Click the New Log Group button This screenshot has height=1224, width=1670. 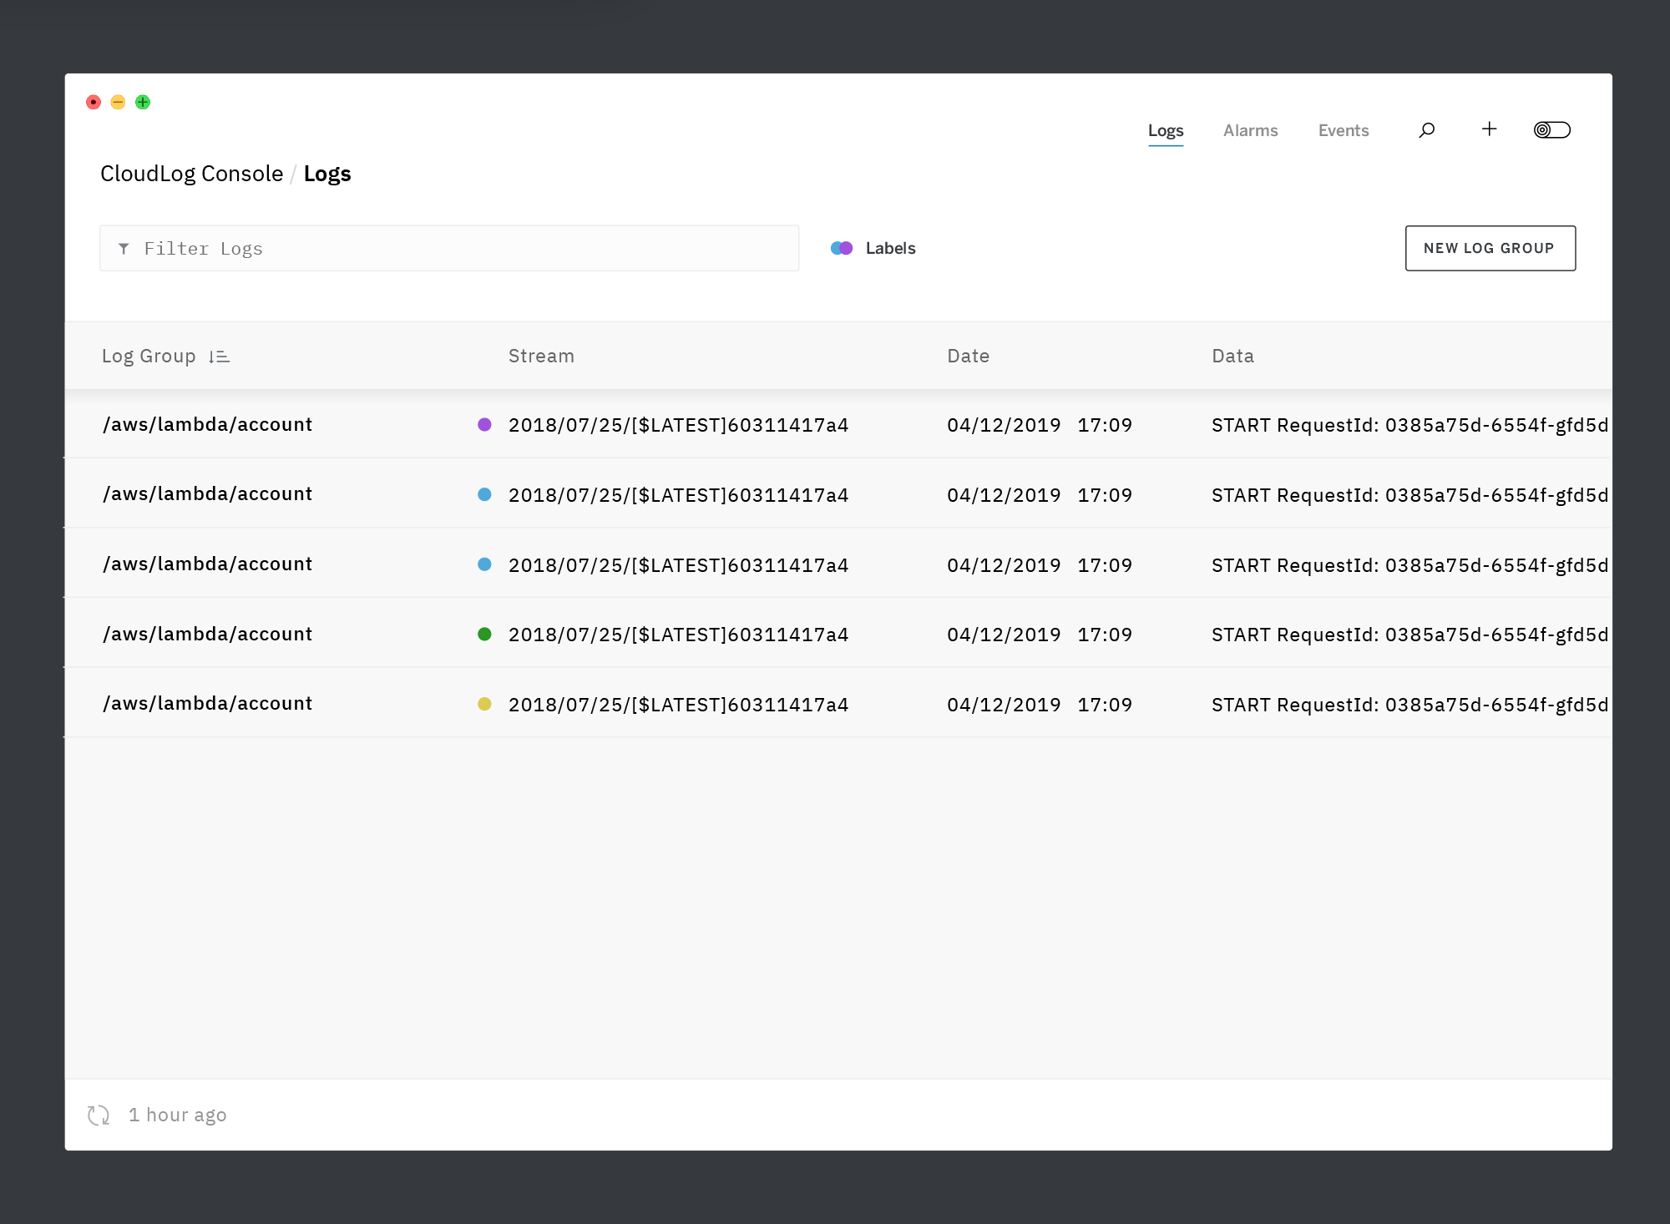pyautogui.click(x=1490, y=248)
